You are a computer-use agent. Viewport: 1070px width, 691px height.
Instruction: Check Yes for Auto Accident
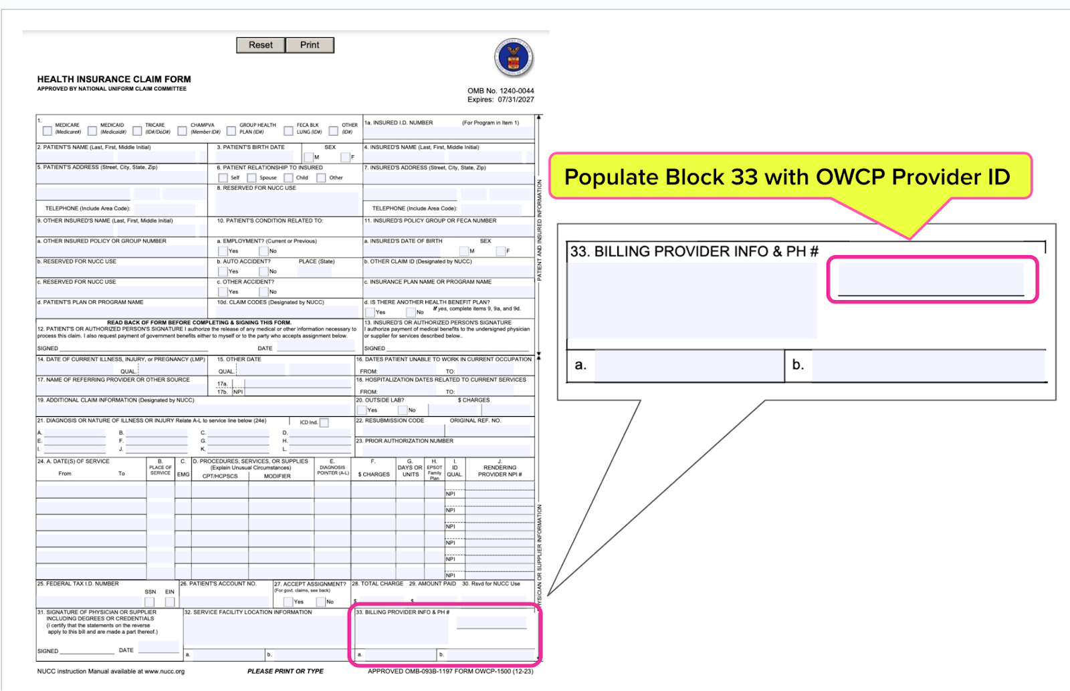click(223, 271)
